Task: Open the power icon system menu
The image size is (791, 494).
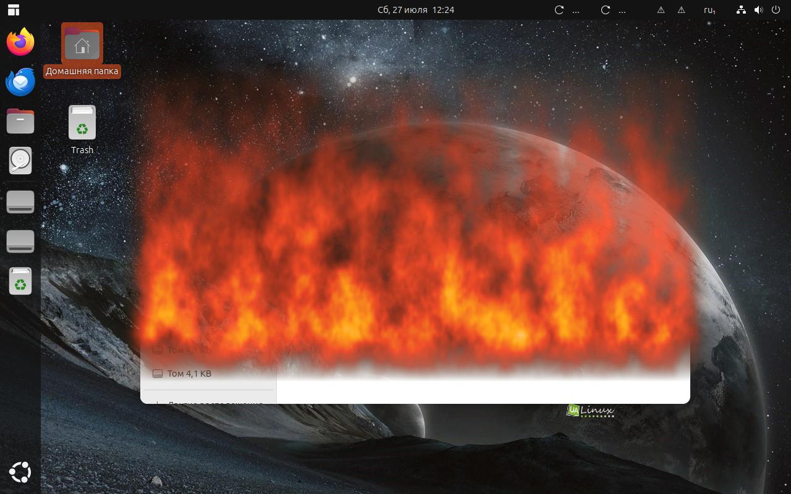Action: pyautogui.click(x=776, y=10)
